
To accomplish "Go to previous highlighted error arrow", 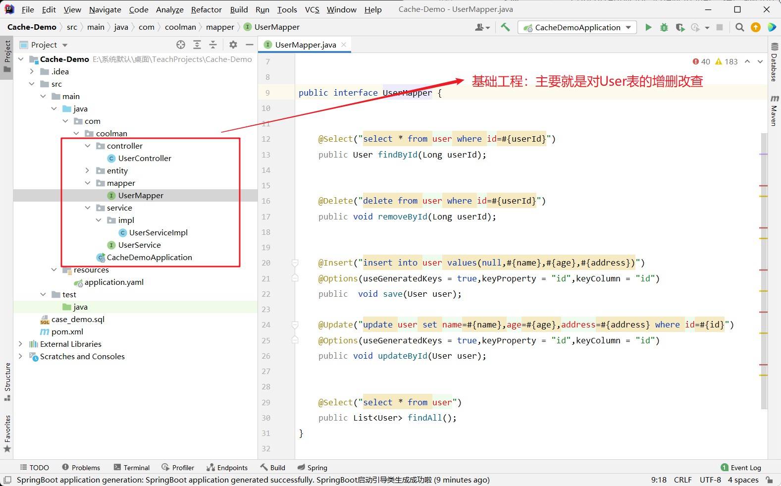I will 747,61.
